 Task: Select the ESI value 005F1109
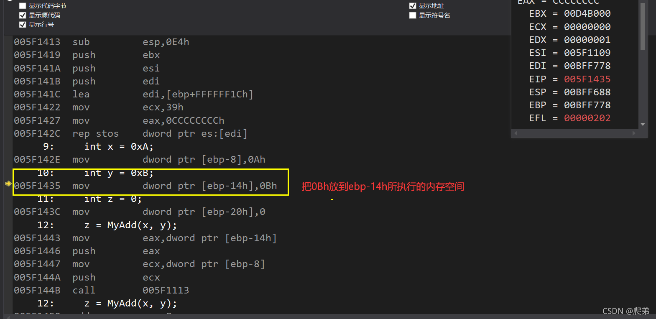[587, 53]
